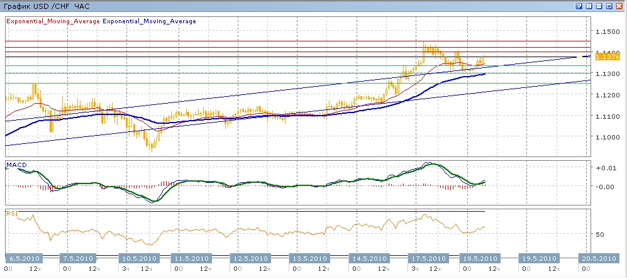Image resolution: width=627 pixels, height=279 pixels.
Task: Maximize the USD/CHF chart window
Action: tap(609, 6)
